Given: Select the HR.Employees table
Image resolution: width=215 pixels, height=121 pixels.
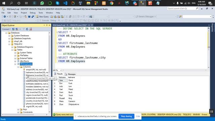Looking at the screenshot, I should 26,64.
